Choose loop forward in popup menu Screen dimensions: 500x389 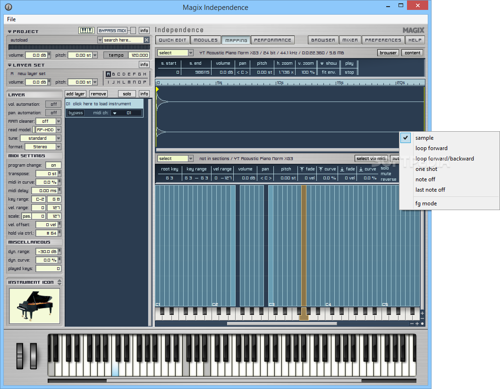pyautogui.click(x=431, y=148)
